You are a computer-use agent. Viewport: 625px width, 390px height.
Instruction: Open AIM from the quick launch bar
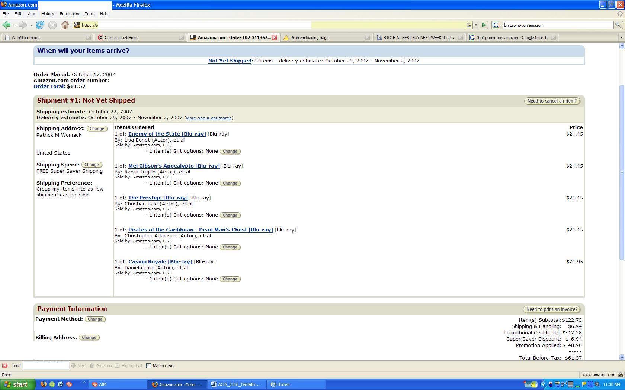[69, 384]
